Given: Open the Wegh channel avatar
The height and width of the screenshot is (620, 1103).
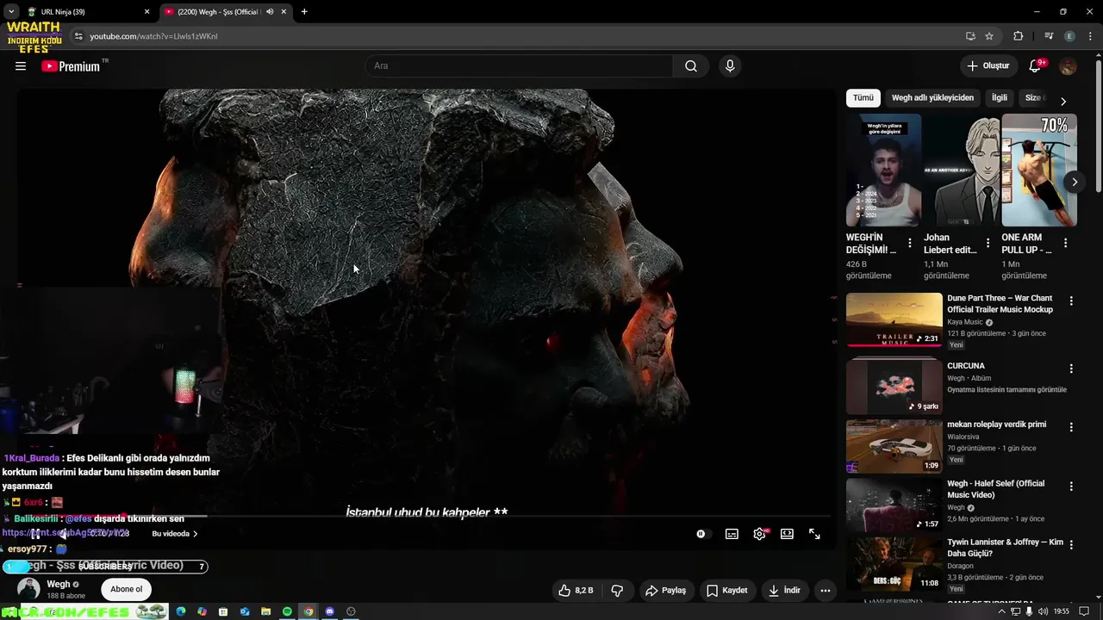Looking at the screenshot, I should coord(29,590).
